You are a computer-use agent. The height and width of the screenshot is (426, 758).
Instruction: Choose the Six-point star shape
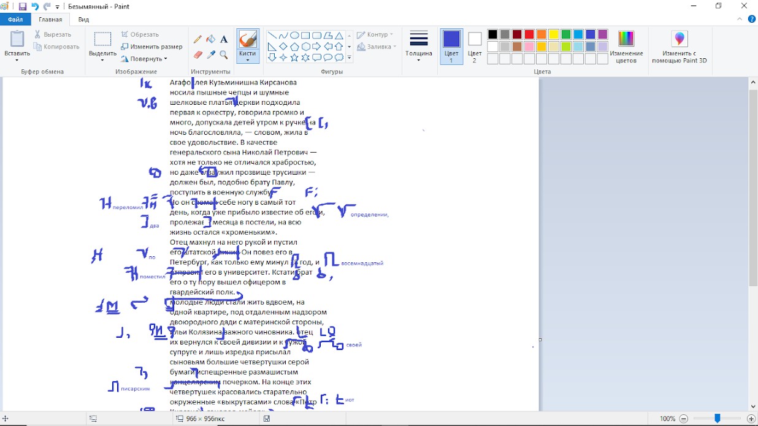point(305,58)
